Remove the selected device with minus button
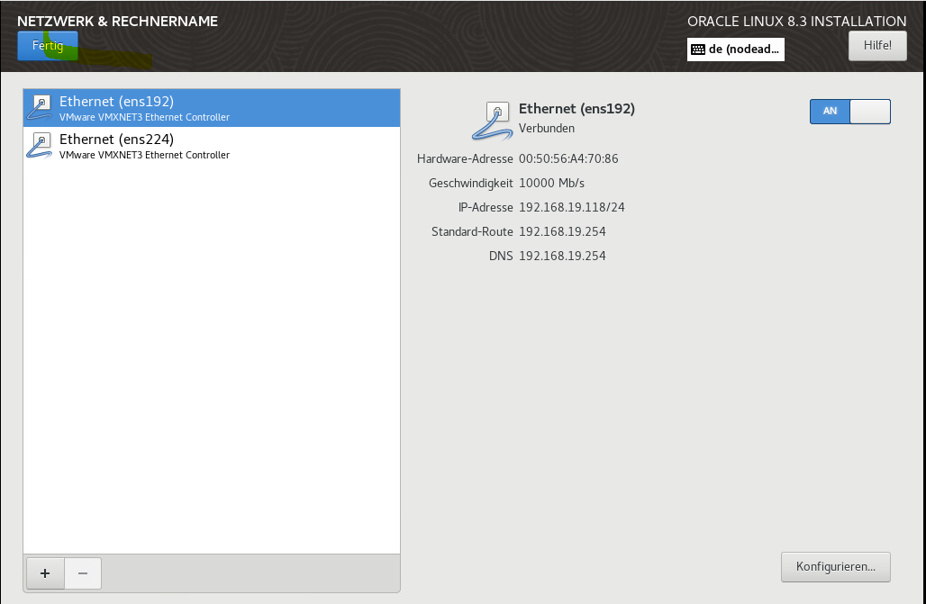 point(83,572)
